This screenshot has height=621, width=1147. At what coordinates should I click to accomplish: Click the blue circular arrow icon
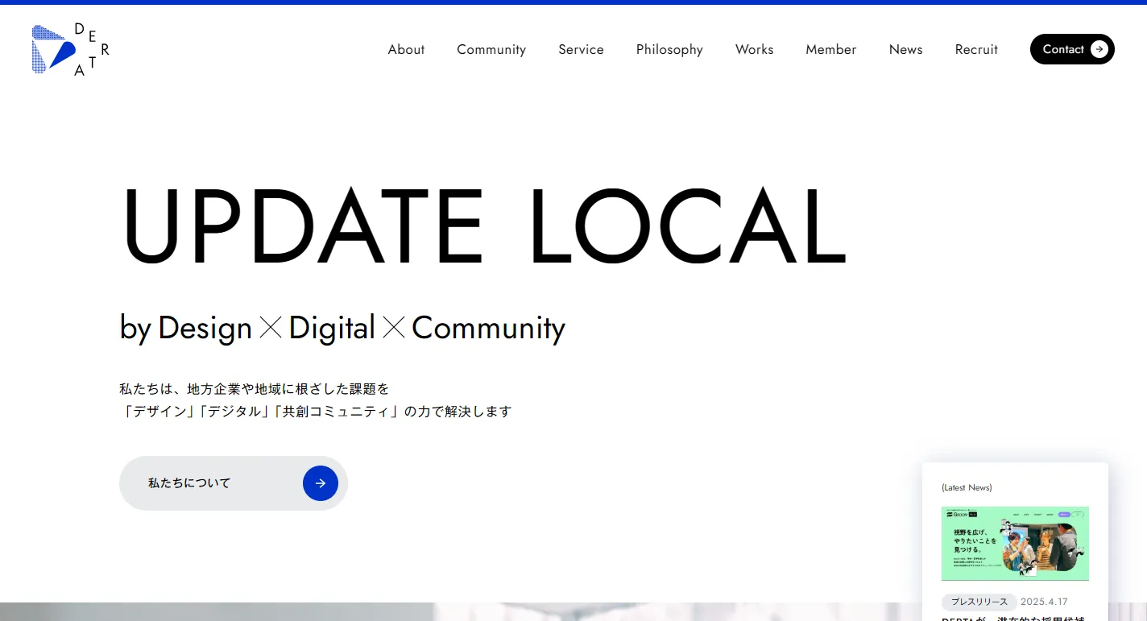(x=320, y=483)
